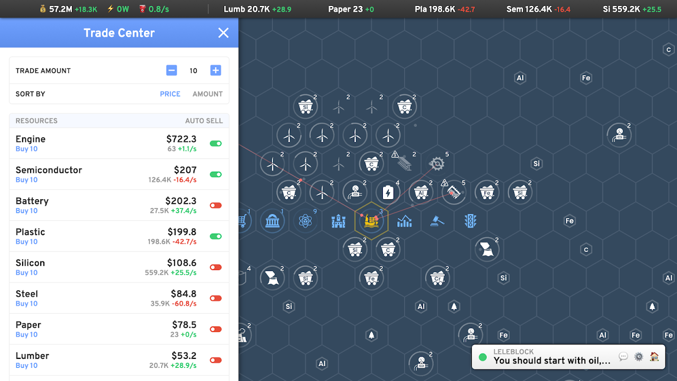Select the Si mine touching the trade center

(x=355, y=249)
